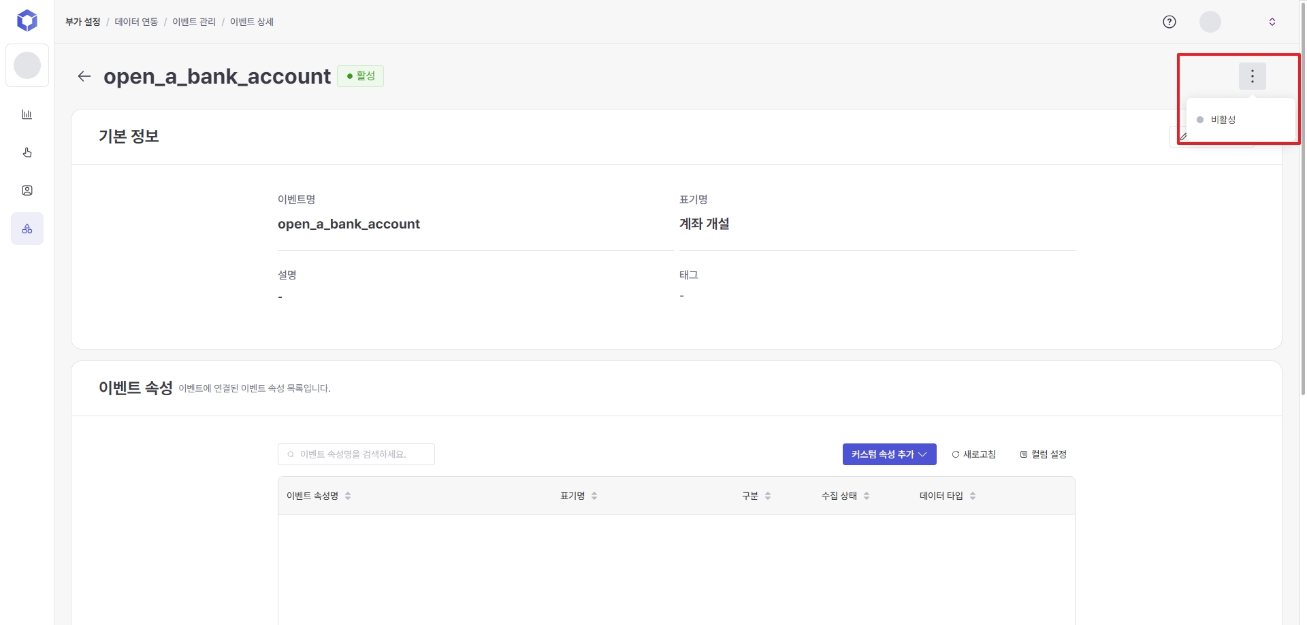Sort by 데이터 타입 column header

973,496
